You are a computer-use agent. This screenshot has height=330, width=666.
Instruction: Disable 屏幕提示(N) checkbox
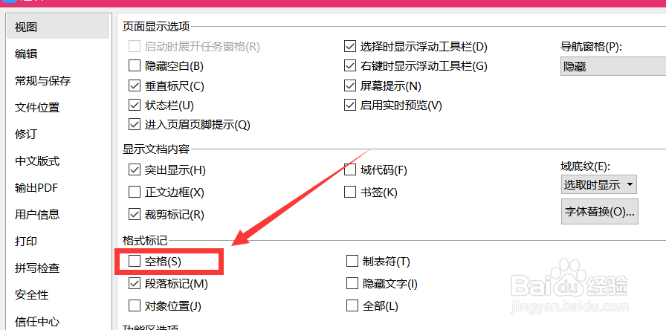coord(351,85)
